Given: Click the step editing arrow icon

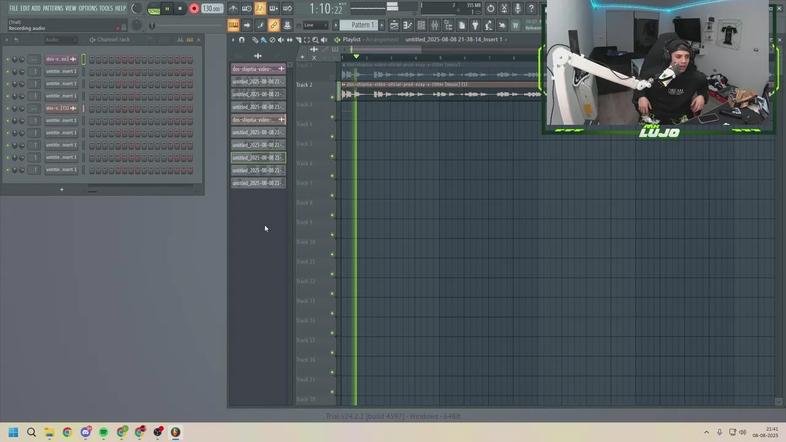Looking at the screenshot, I should [247, 25].
